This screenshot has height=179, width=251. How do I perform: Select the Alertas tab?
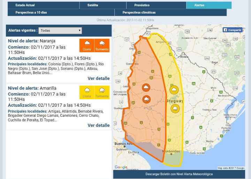[x=208, y=5]
